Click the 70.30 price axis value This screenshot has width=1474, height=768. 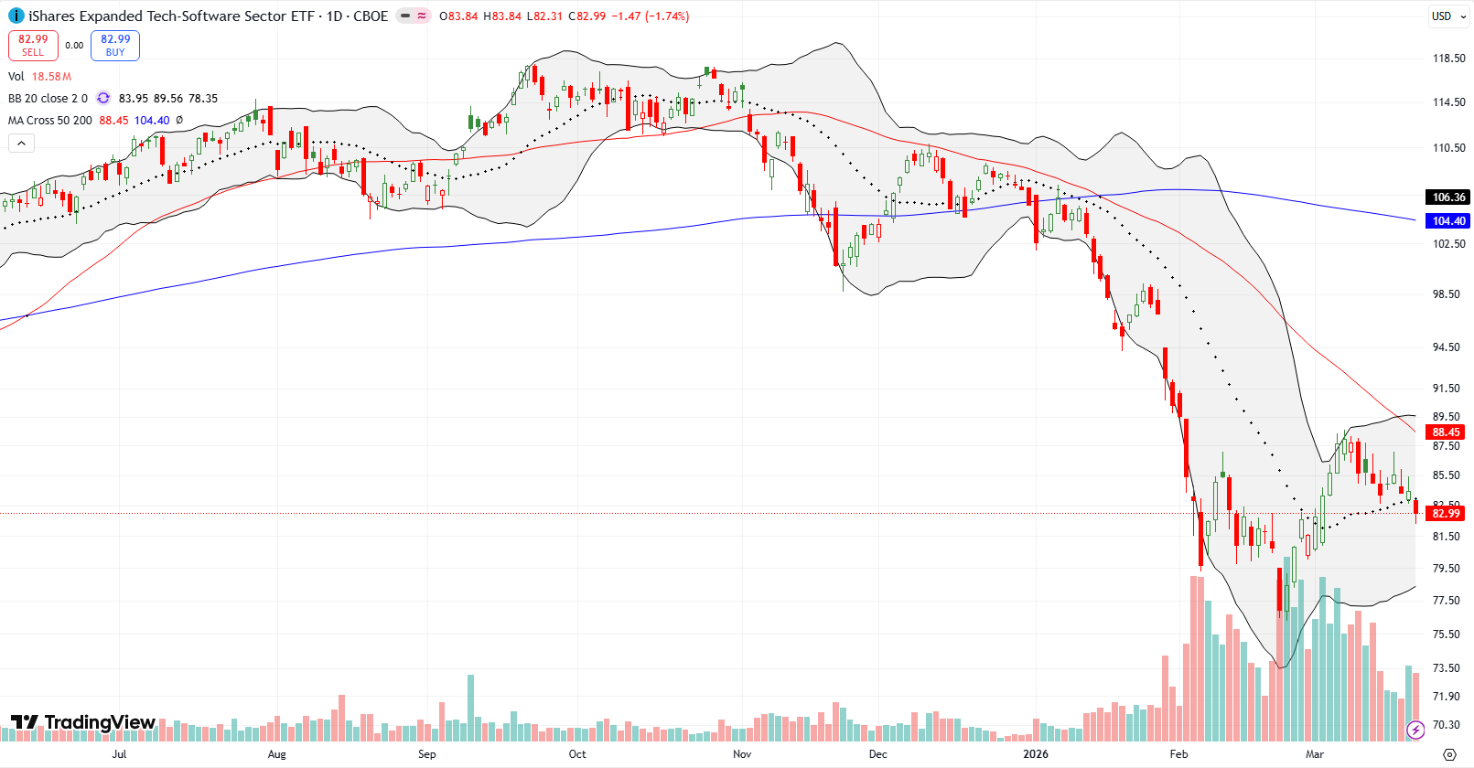1447,724
